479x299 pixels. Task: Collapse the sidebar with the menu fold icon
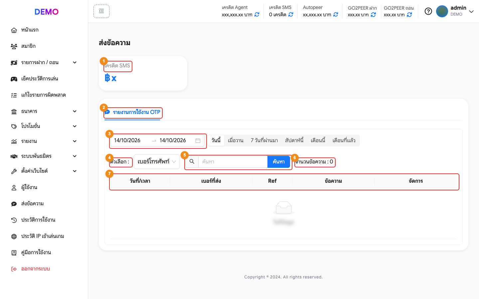[101, 11]
